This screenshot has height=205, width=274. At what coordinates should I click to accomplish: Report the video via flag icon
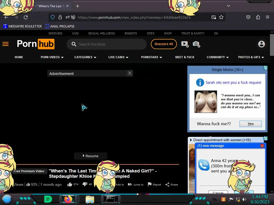tap(154, 184)
